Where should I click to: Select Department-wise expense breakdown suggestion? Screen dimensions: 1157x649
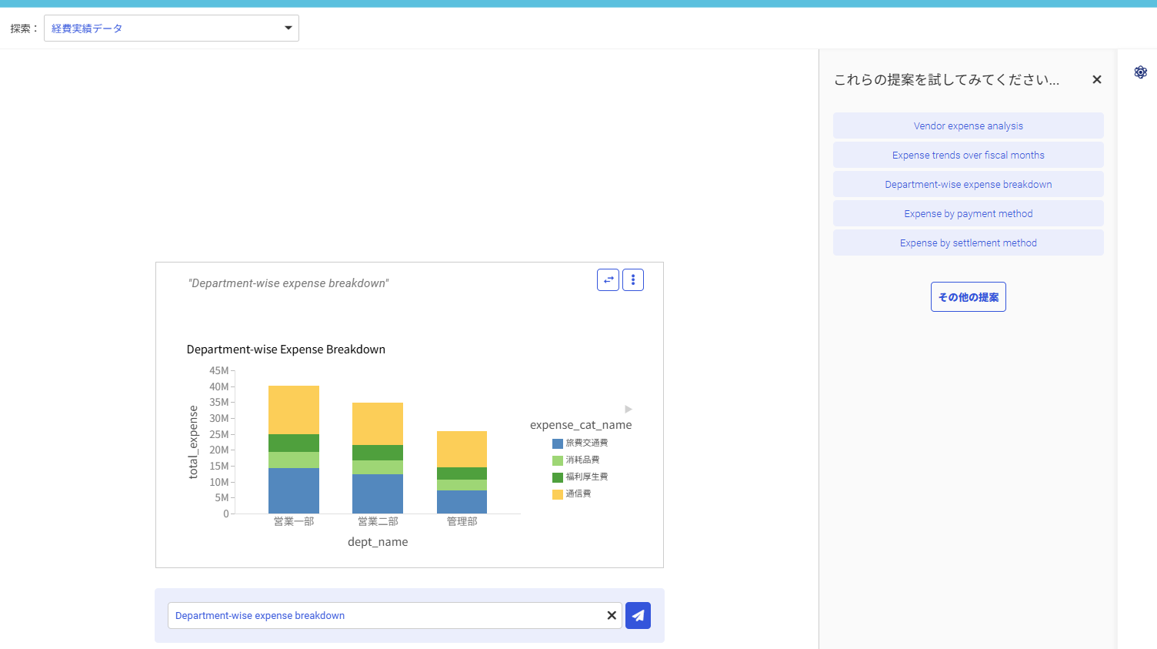click(968, 184)
